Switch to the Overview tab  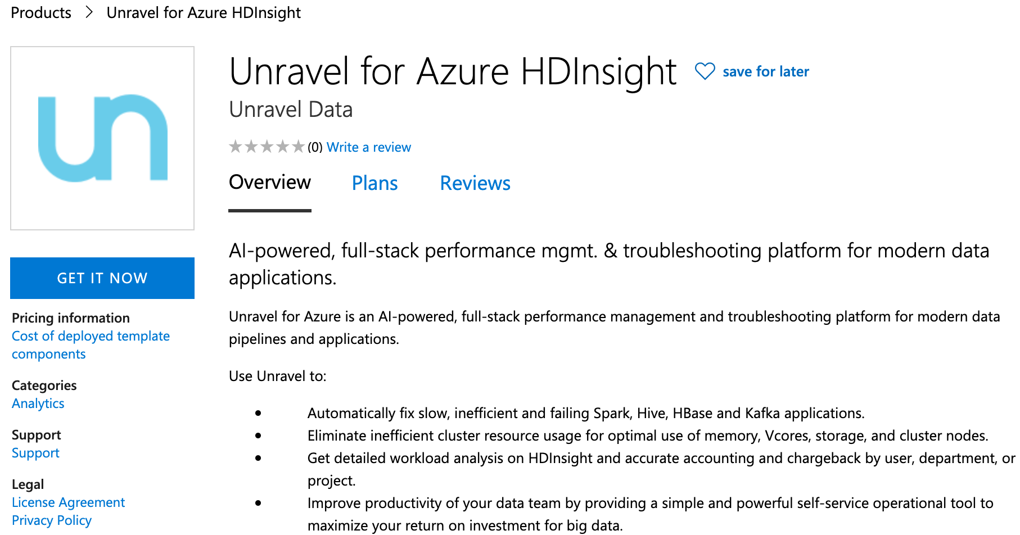pyautogui.click(x=270, y=183)
